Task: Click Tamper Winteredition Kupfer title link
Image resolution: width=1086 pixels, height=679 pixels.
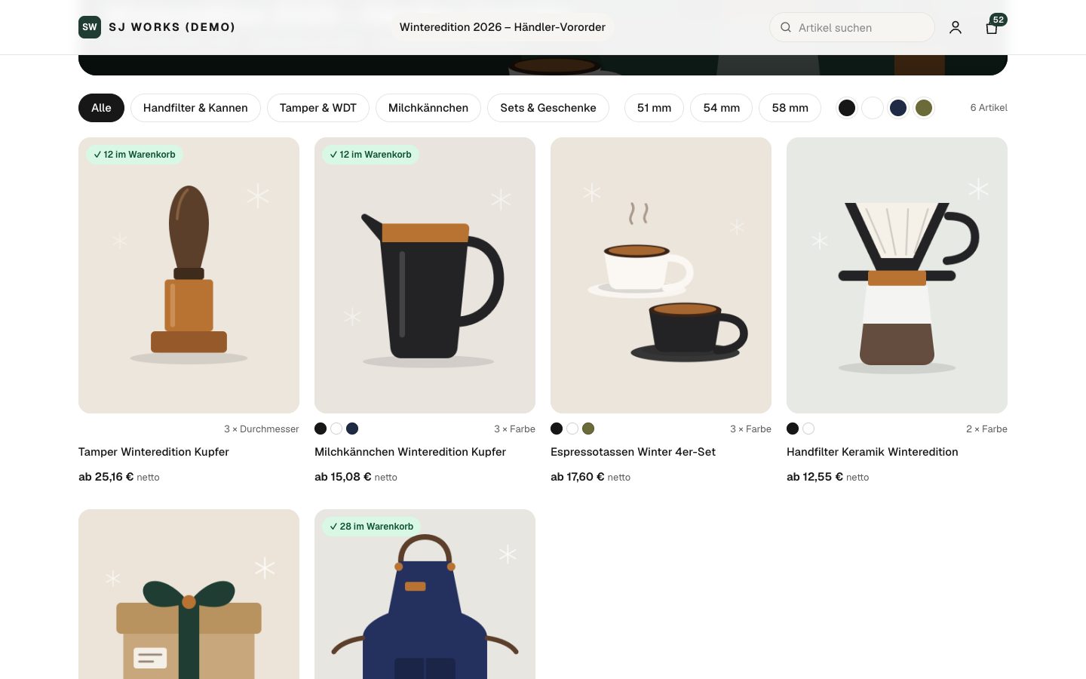Action: [x=154, y=452]
